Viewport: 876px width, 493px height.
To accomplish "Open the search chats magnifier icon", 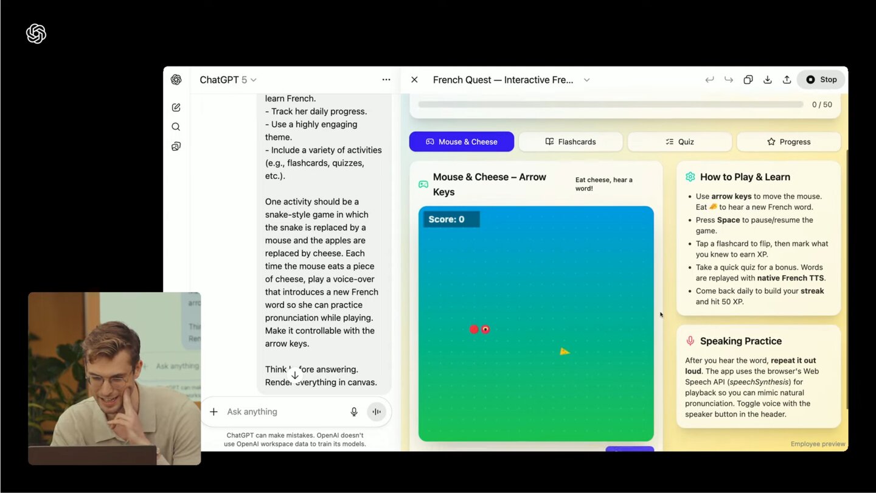I will point(176,127).
